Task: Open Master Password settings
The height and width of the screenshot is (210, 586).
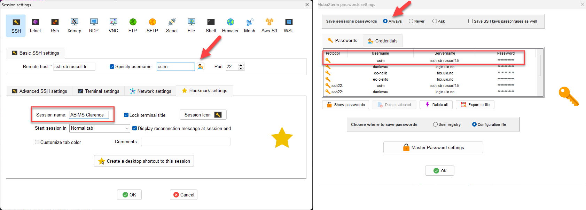Action: pos(433,147)
